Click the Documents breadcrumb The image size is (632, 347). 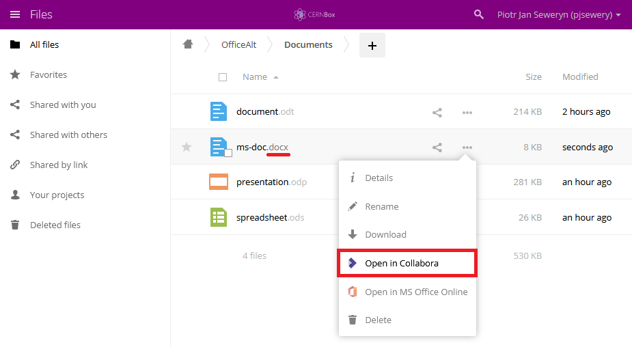[308, 44]
